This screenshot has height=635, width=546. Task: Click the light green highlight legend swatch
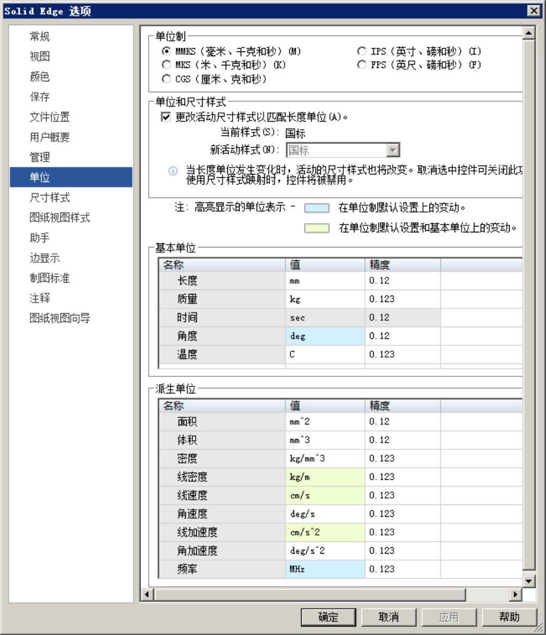317,228
